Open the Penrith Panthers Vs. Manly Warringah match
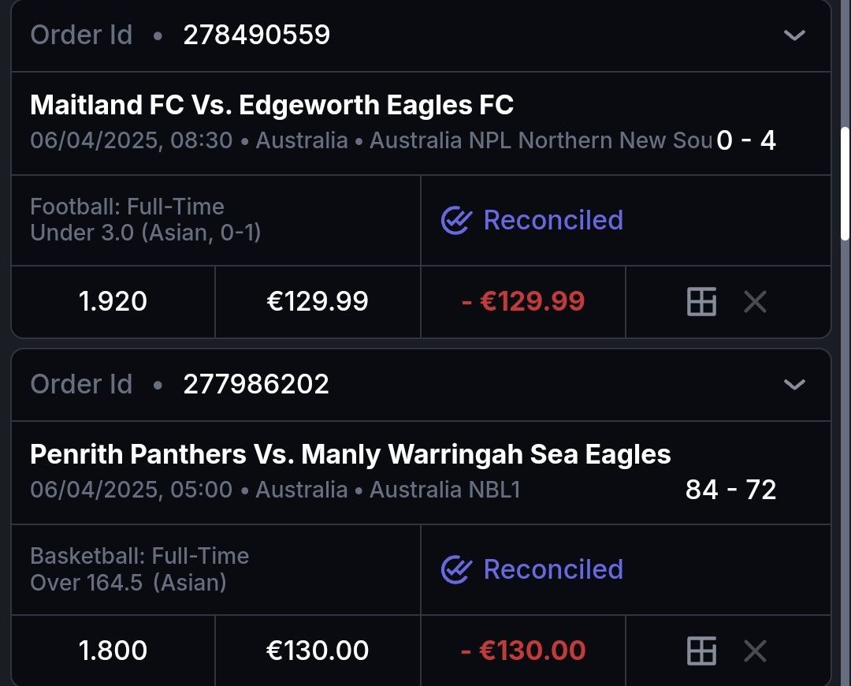The width and height of the screenshot is (851, 686). (351, 454)
